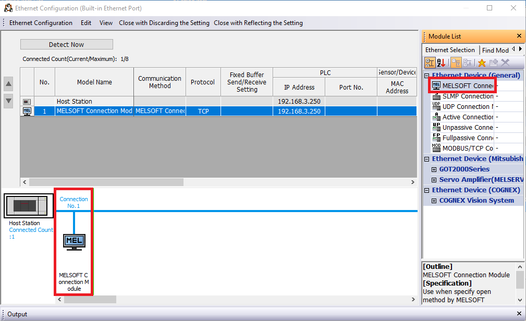Click the Communication Method column header
Viewport: 526px width, 321px height.
tap(160, 82)
